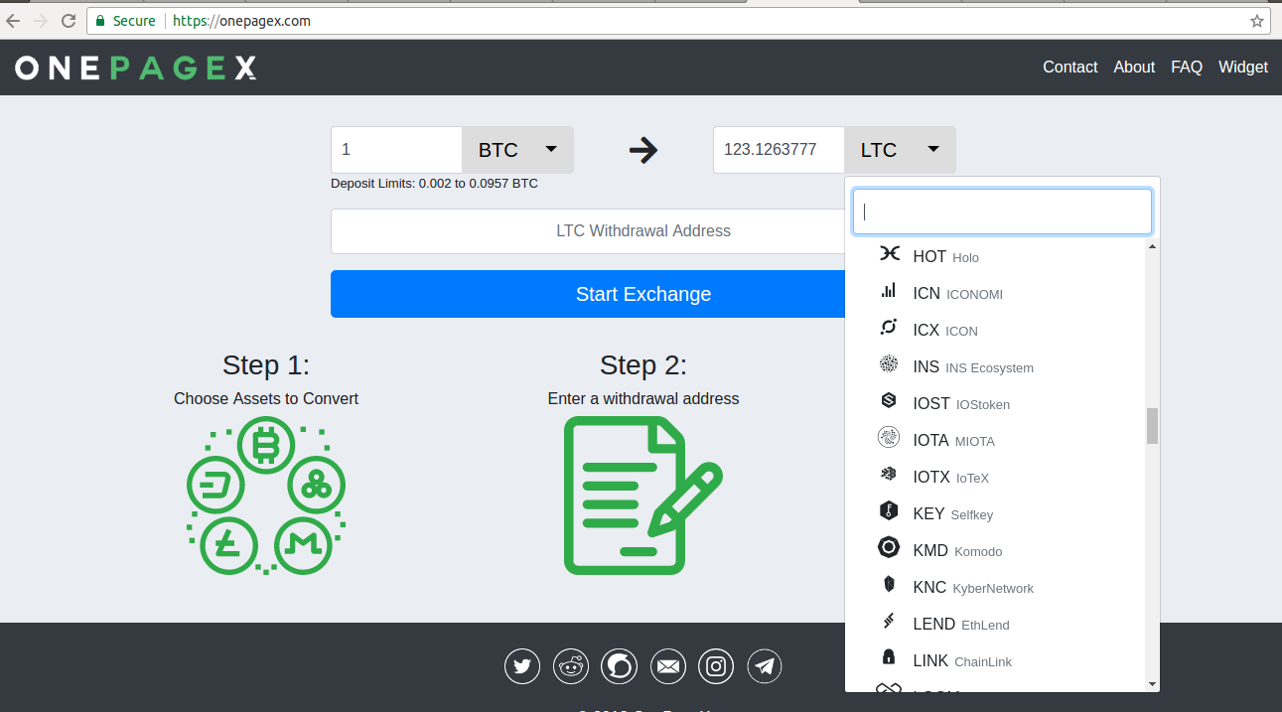1282x712 pixels.
Task: Click the dropdown list scrollbar thumb
Action: click(x=1152, y=426)
